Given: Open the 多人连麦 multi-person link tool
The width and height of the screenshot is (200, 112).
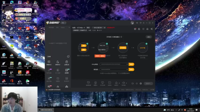Looking at the screenshot, I should pos(58,71).
